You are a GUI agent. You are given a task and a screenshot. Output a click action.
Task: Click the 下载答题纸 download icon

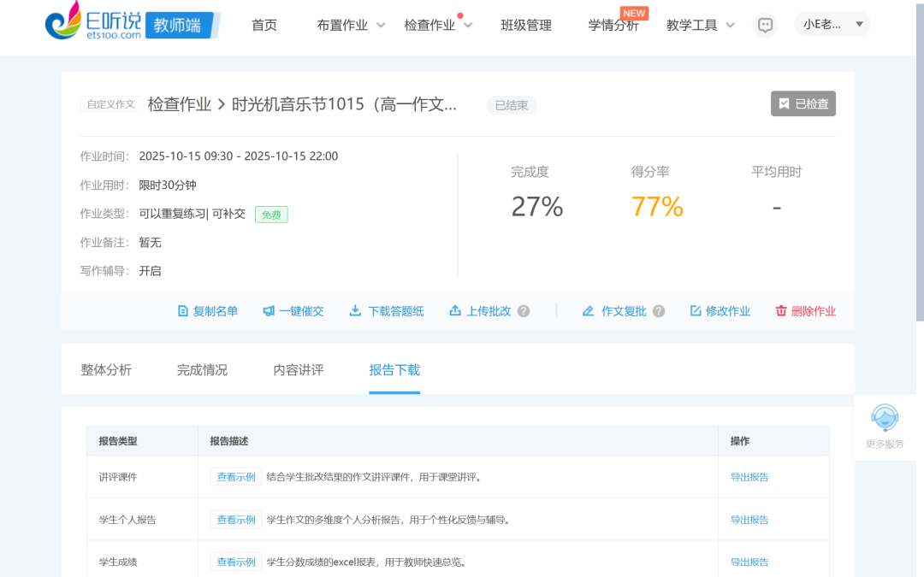[355, 311]
